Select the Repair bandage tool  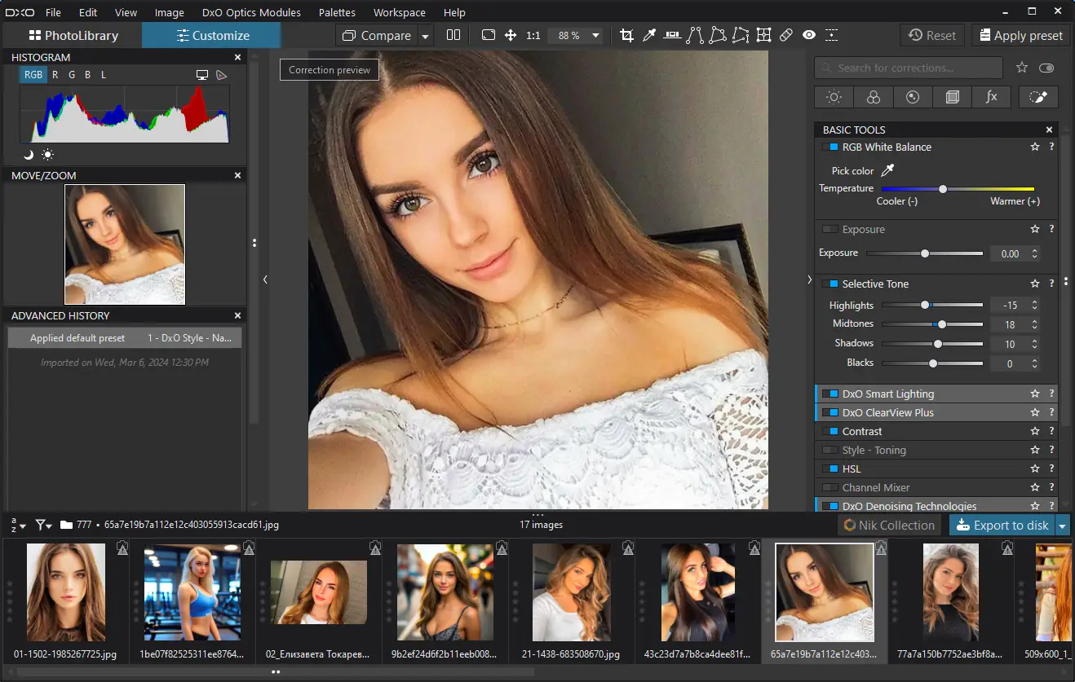[786, 35]
